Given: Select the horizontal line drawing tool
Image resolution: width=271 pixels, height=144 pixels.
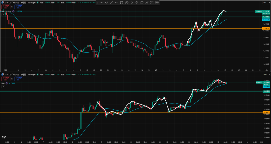Looking at the screenshot, I should [x=101, y=3].
